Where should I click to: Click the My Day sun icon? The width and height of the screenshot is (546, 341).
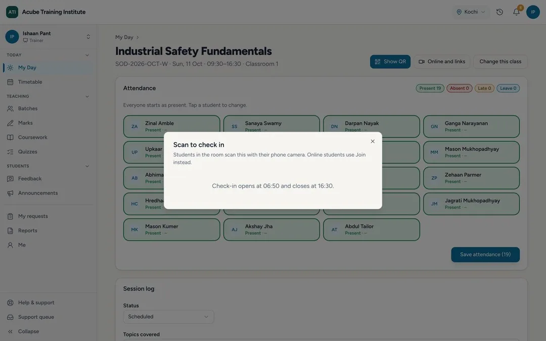11,68
